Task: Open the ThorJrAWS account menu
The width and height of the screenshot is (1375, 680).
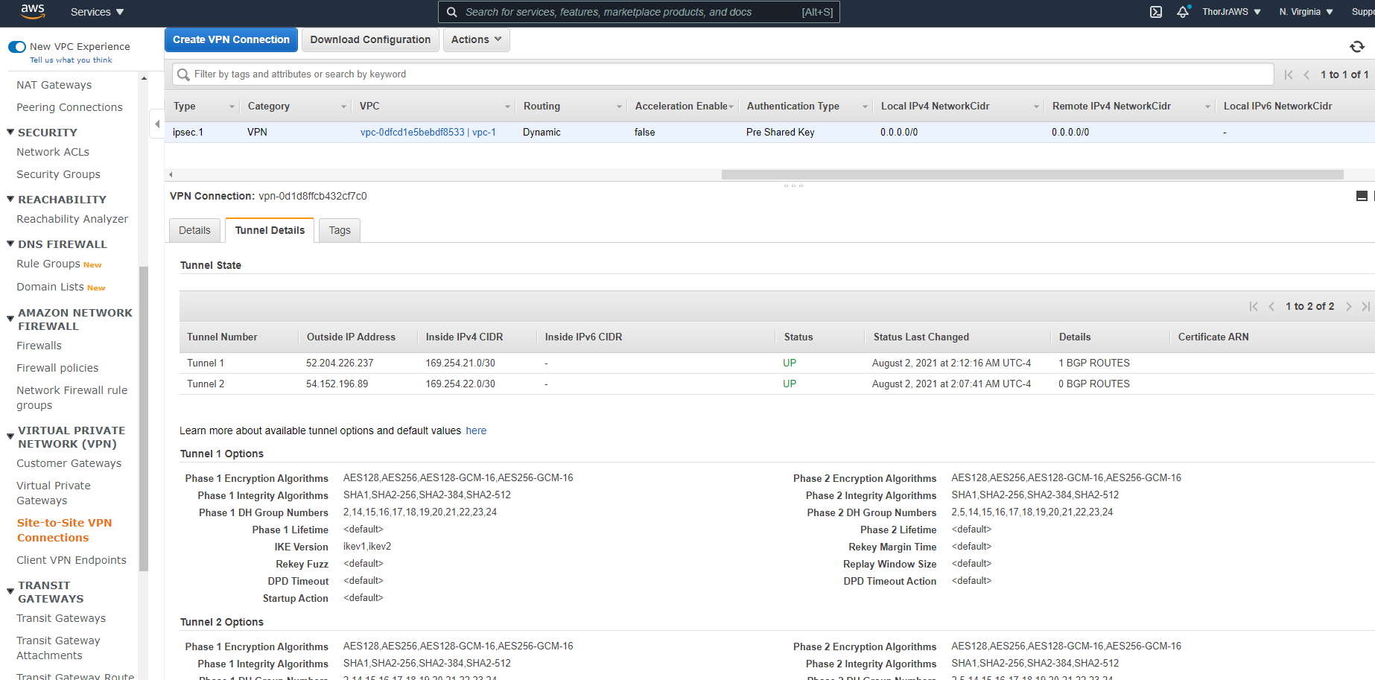Action: 1231,12
